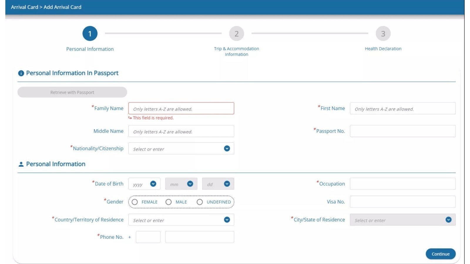Select the MALE gender option

point(169,202)
